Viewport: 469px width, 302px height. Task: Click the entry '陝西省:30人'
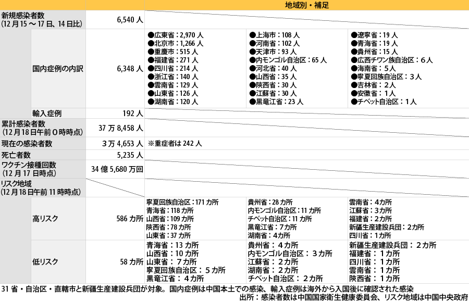tap(273, 85)
